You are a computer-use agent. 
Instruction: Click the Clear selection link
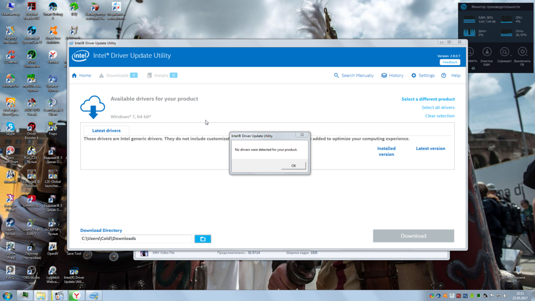coord(440,116)
